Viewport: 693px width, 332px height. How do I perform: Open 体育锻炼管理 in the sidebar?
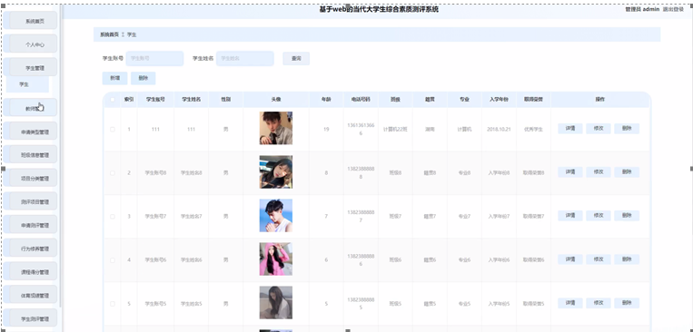[x=31, y=296]
